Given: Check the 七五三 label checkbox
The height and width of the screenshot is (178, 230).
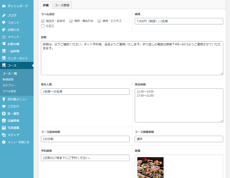Looking at the screenshot, I should click(x=43, y=26).
